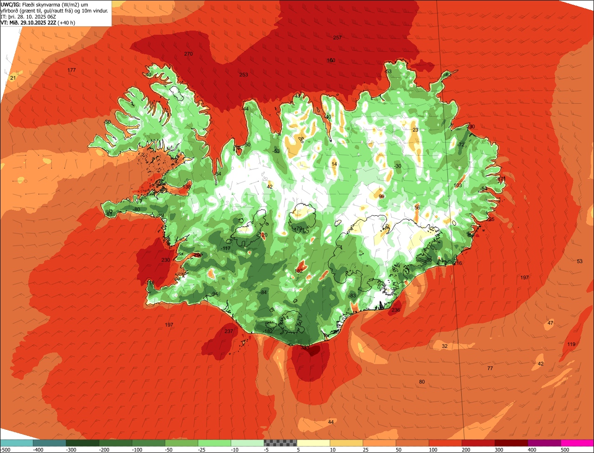Click the pale green -10 to -5 swatch
The height and width of the screenshot is (453, 594).
[247, 443]
